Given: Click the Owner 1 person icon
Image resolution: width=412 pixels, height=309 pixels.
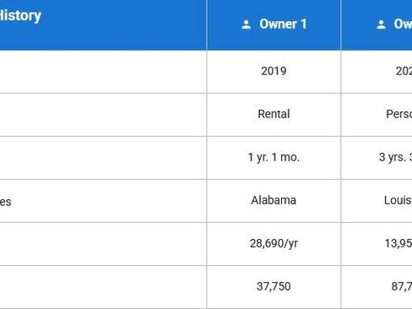Looking at the screenshot, I should (x=246, y=24).
